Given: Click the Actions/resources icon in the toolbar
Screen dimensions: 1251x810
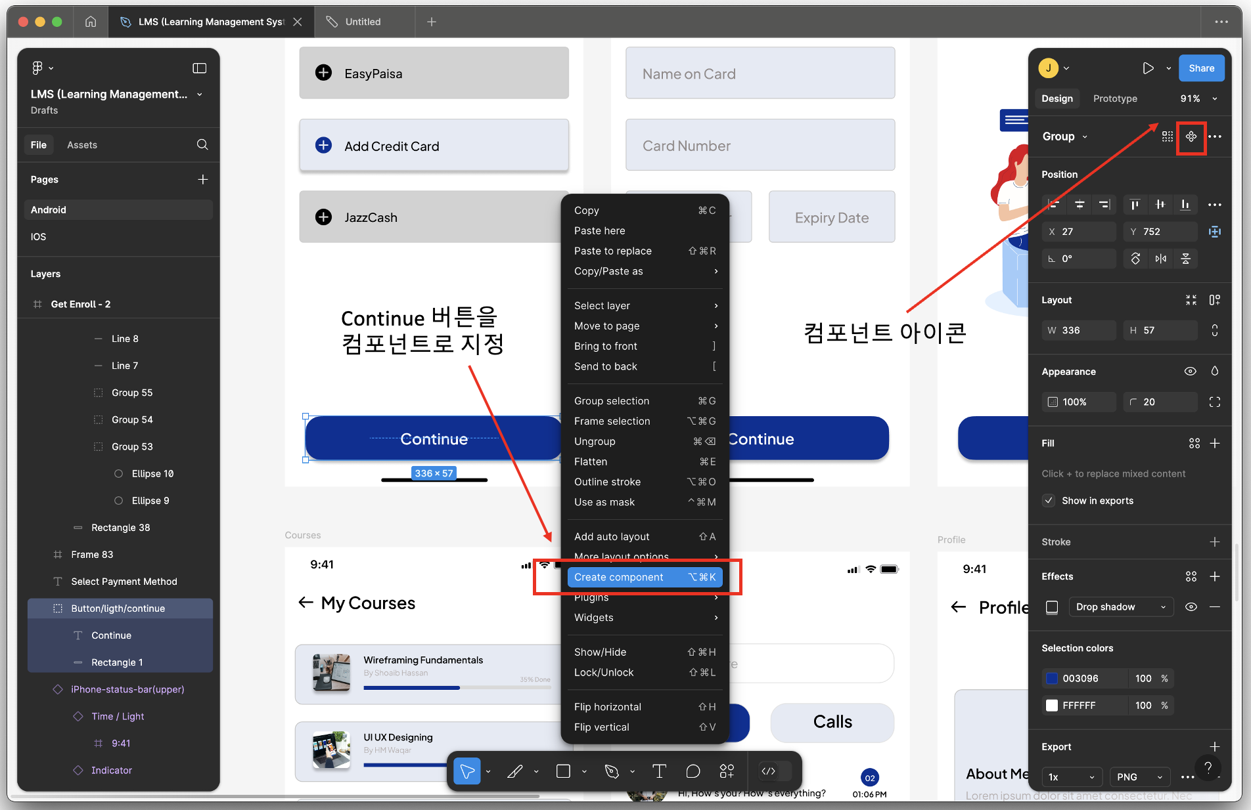Looking at the screenshot, I should point(727,771).
